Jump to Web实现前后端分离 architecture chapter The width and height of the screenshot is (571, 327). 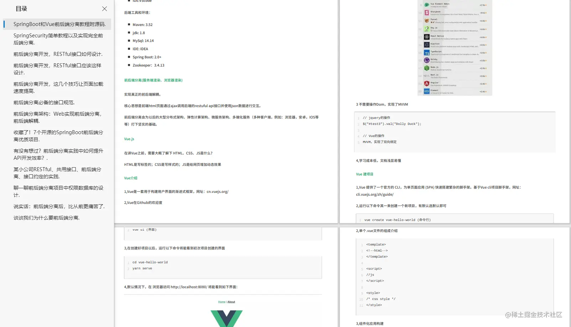click(58, 117)
